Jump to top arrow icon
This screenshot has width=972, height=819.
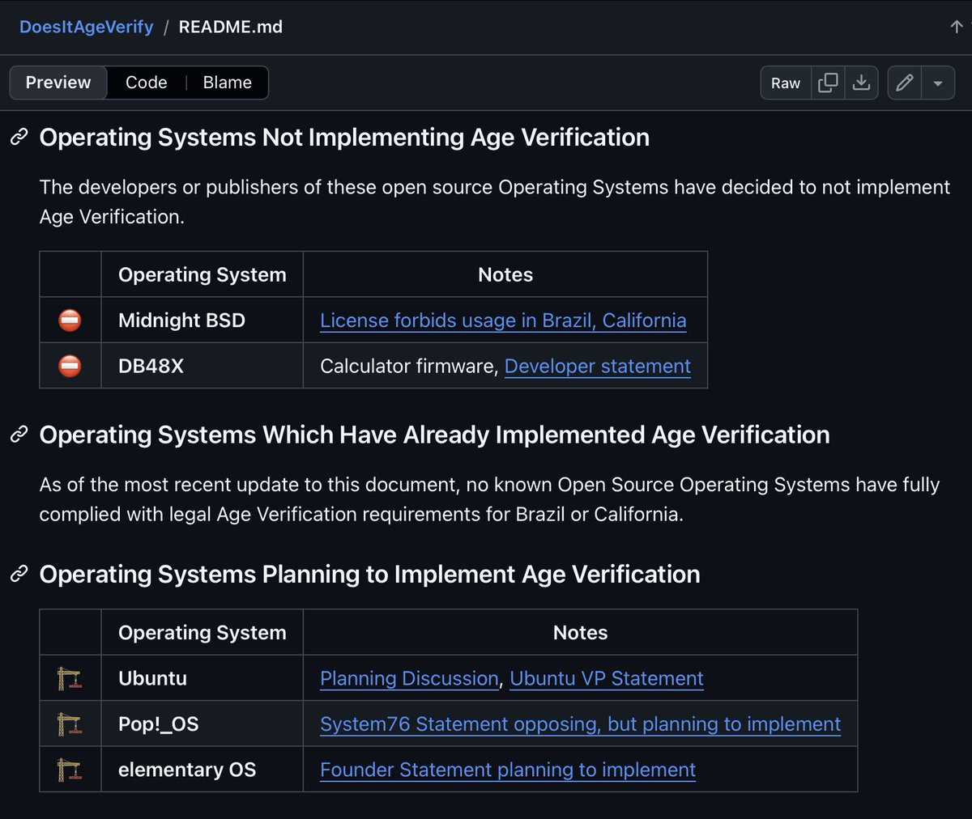click(x=957, y=27)
